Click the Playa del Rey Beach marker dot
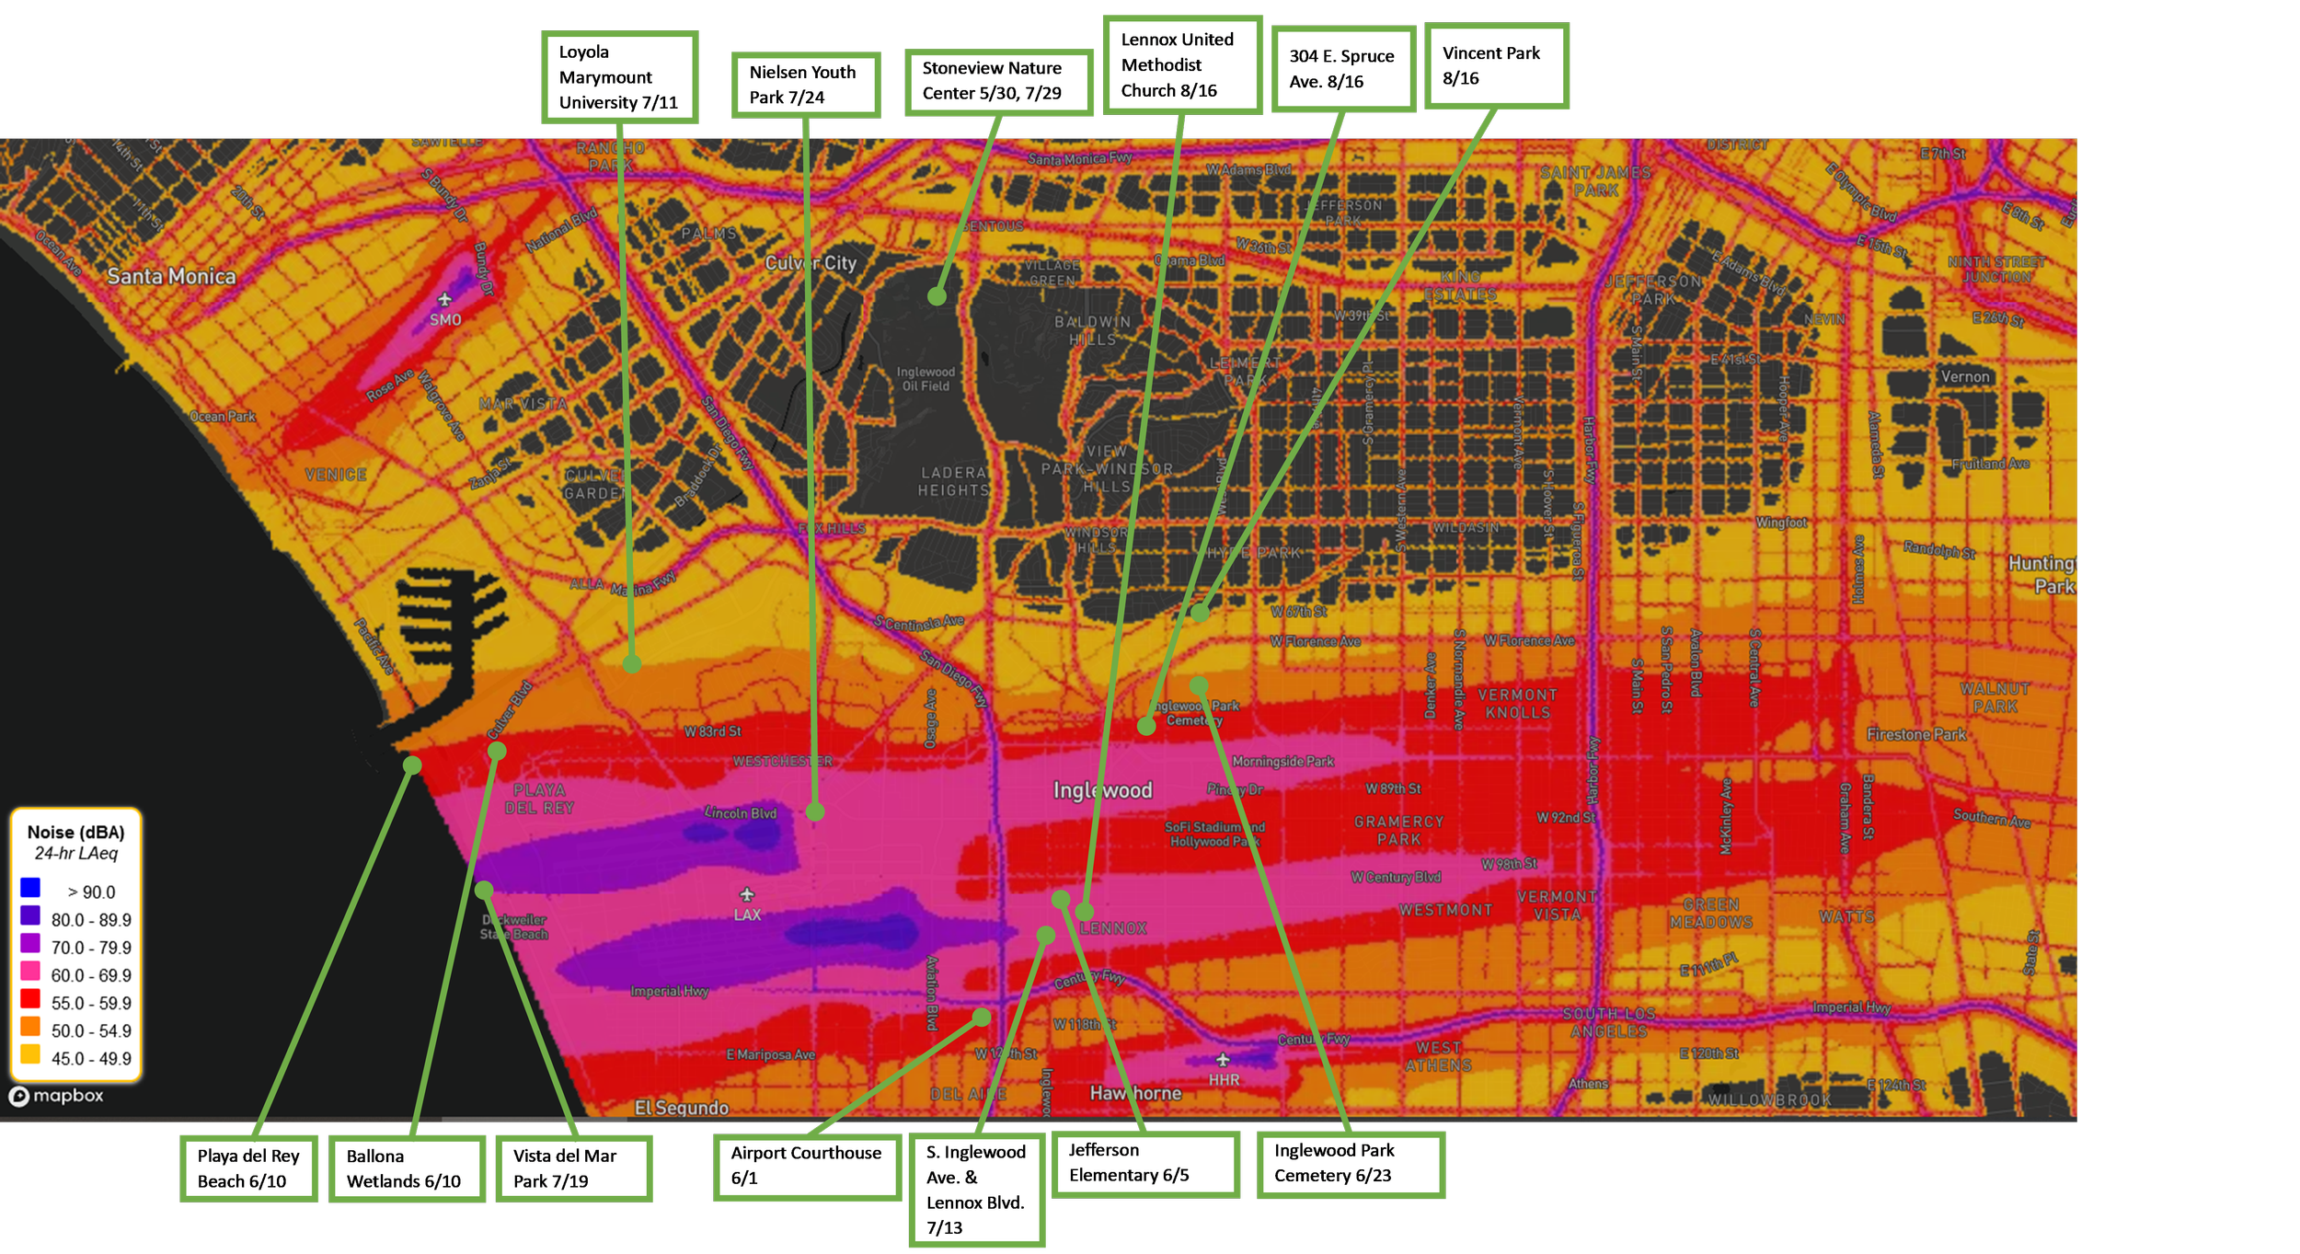Image resolution: width=2300 pixels, height=1254 pixels. (x=412, y=765)
